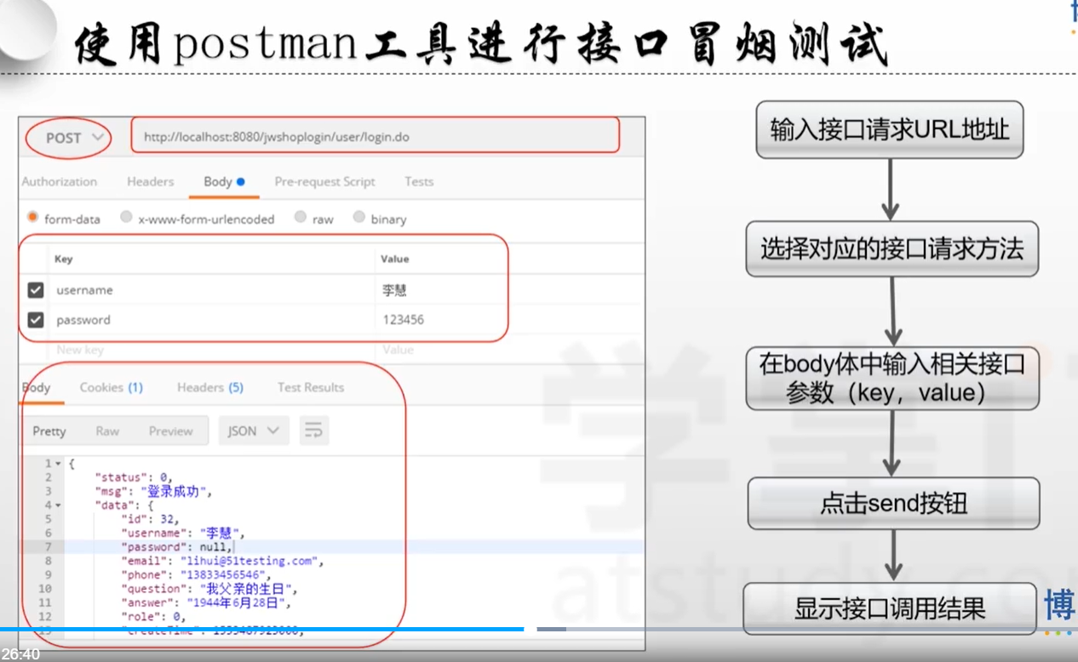Click the 显示接口调用结果 flowchart box
Viewport: 1078px width, 662px height.
click(x=890, y=608)
